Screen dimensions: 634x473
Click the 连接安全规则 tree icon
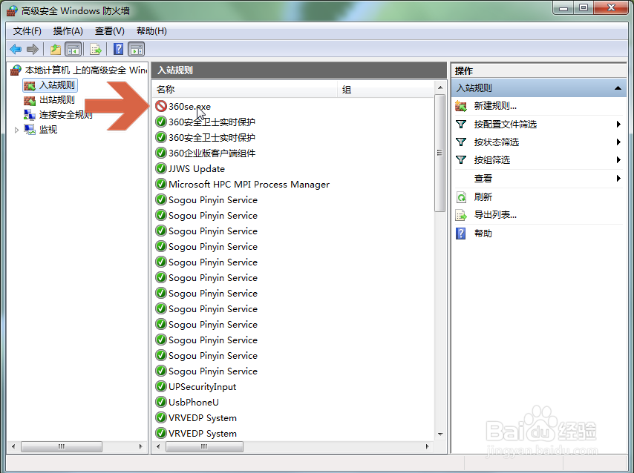(x=30, y=115)
